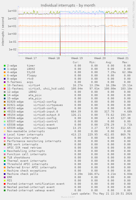Click the Machine check polls legend swatch

pyautogui.click(x=5, y=174)
